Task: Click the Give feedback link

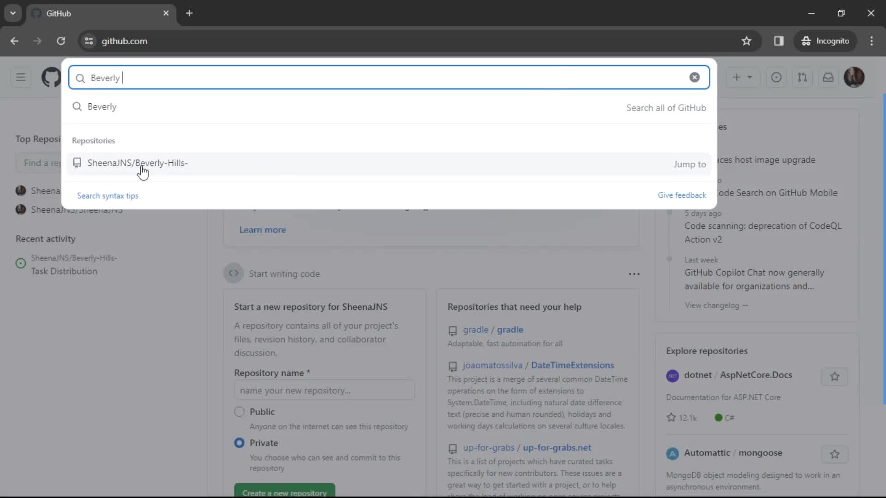Action: coord(682,195)
